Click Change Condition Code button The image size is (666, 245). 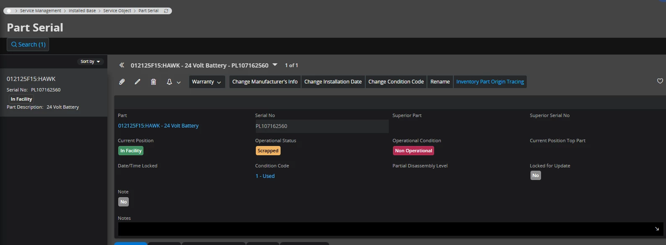coord(396,82)
